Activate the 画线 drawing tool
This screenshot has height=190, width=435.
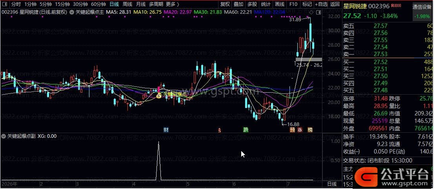click(x=280, y=4)
